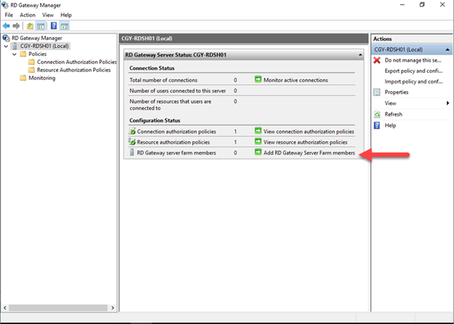
Task: Open the View menu in menu bar
Action: click(48, 15)
